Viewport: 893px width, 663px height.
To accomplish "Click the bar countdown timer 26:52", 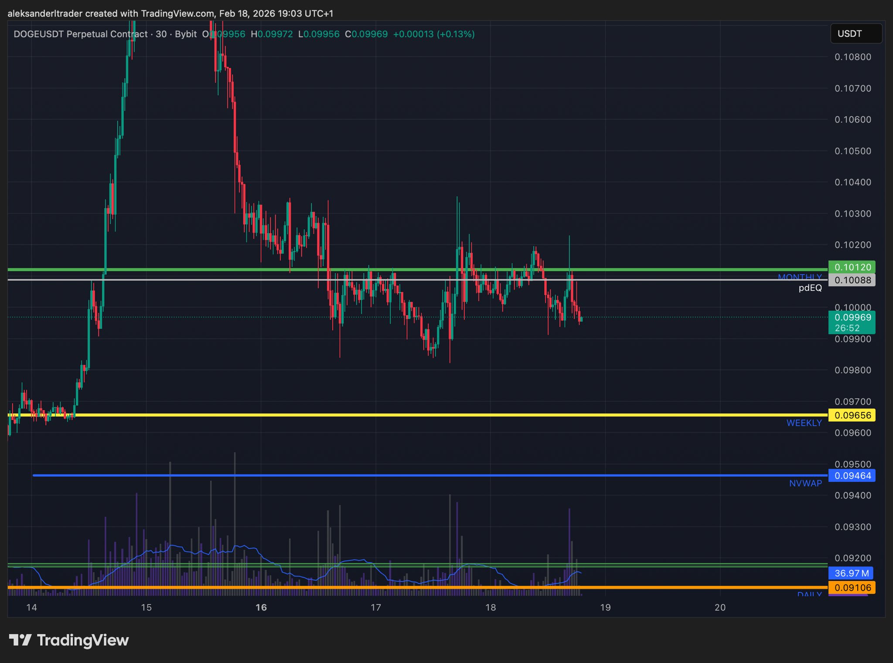I will coord(847,328).
